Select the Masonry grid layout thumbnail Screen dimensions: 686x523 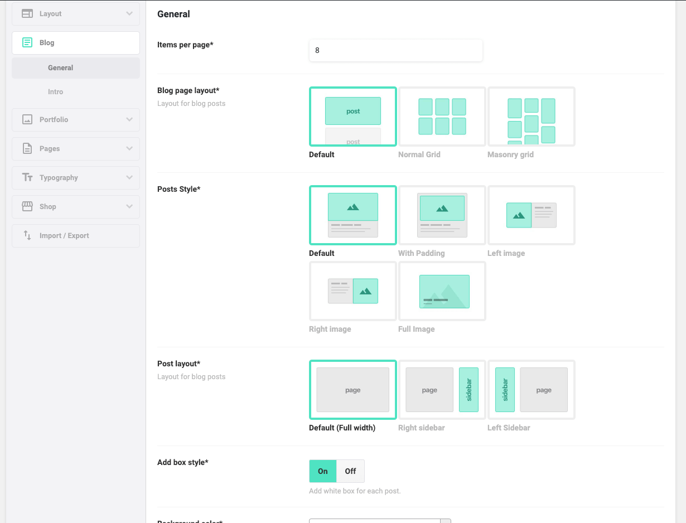[x=532, y=117]
